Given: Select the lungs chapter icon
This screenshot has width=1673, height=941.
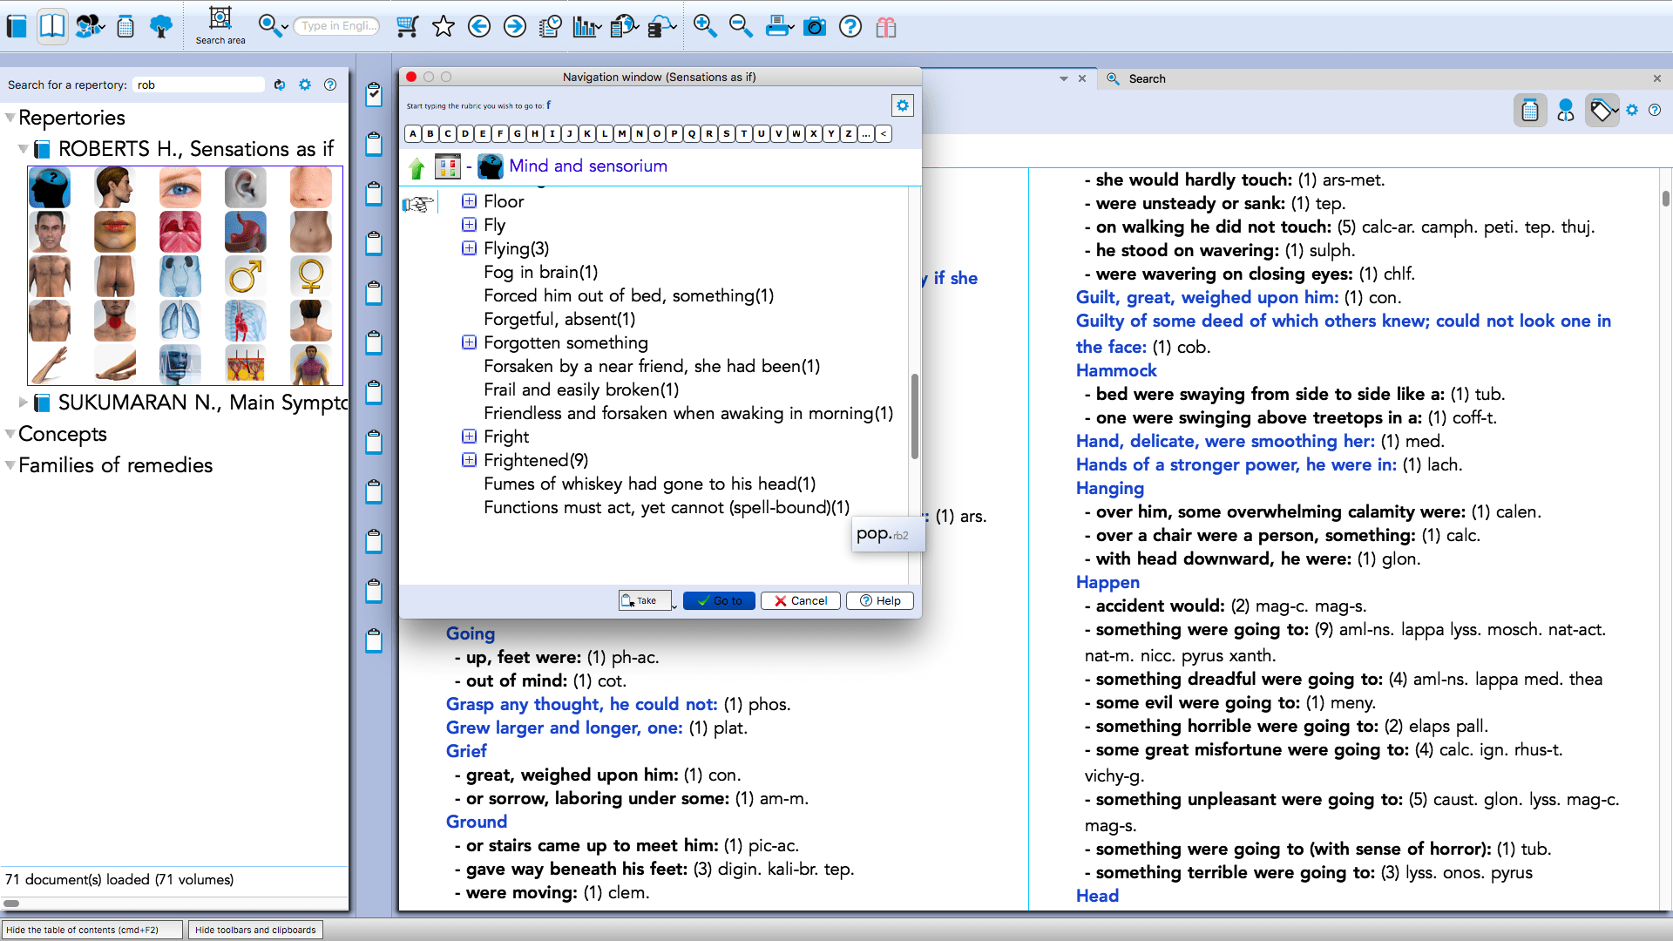Looking at the screenshot, I should coord(180,321).
